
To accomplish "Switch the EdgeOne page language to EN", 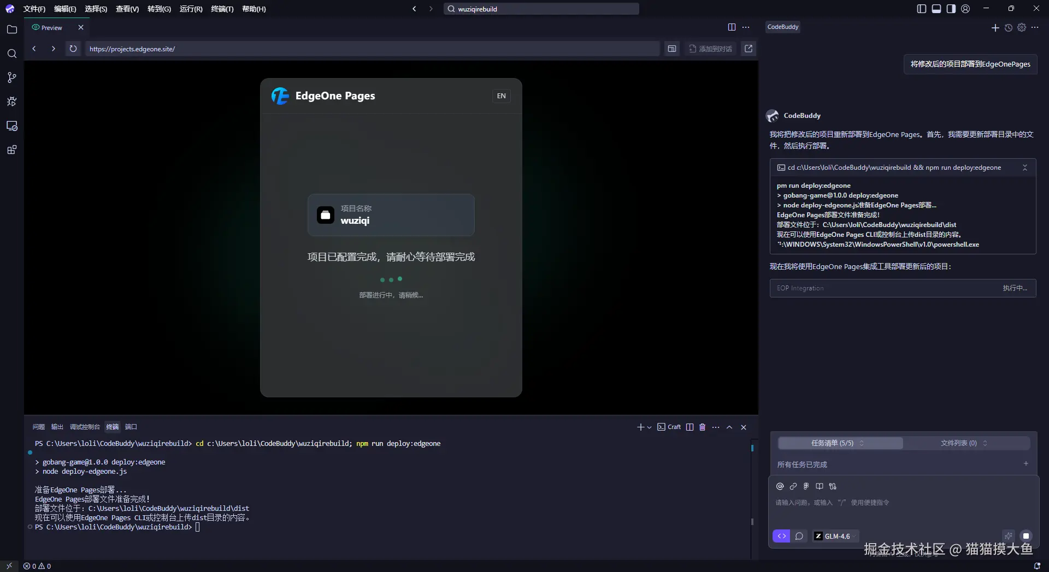I will tap(501, 96).
